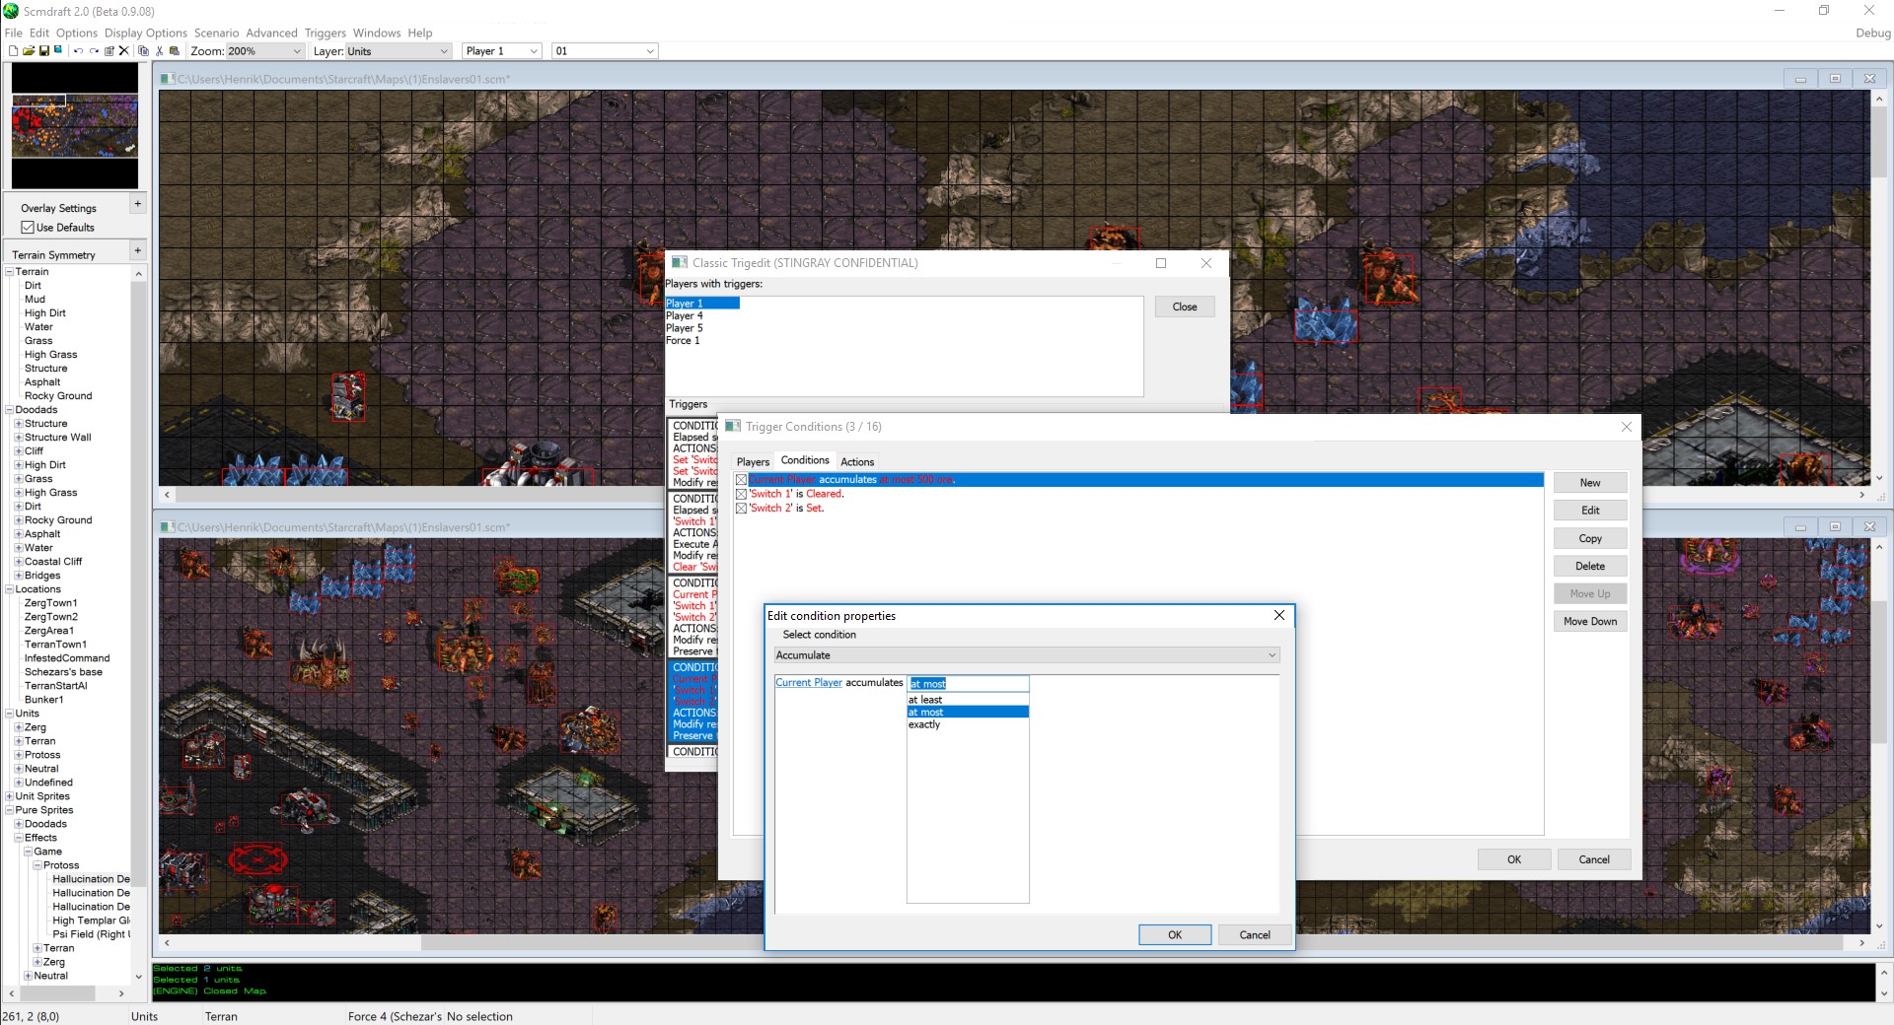Image resolution: width=1894 pixels, height=1025 pixels.
Task: Click the Delete X toolbar icon
Action: (124, 51)
